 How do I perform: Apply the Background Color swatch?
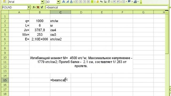129,2
